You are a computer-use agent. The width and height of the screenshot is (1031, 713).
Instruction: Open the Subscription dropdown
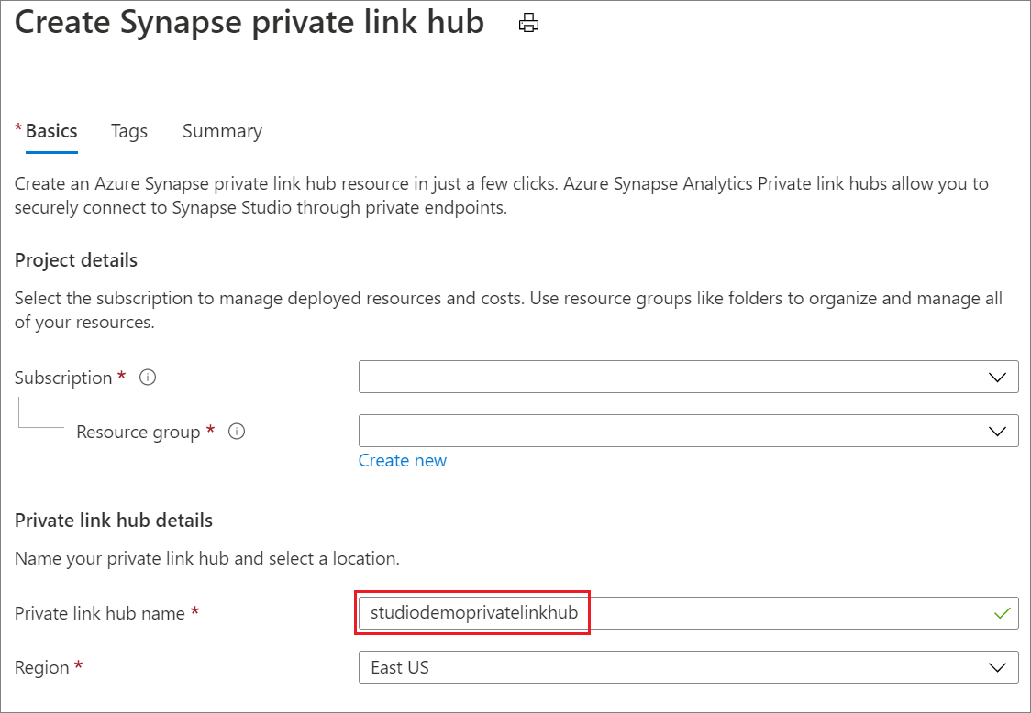[688, 378]
